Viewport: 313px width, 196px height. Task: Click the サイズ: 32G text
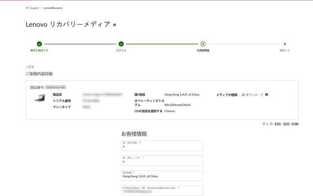(x=271, y=124)
